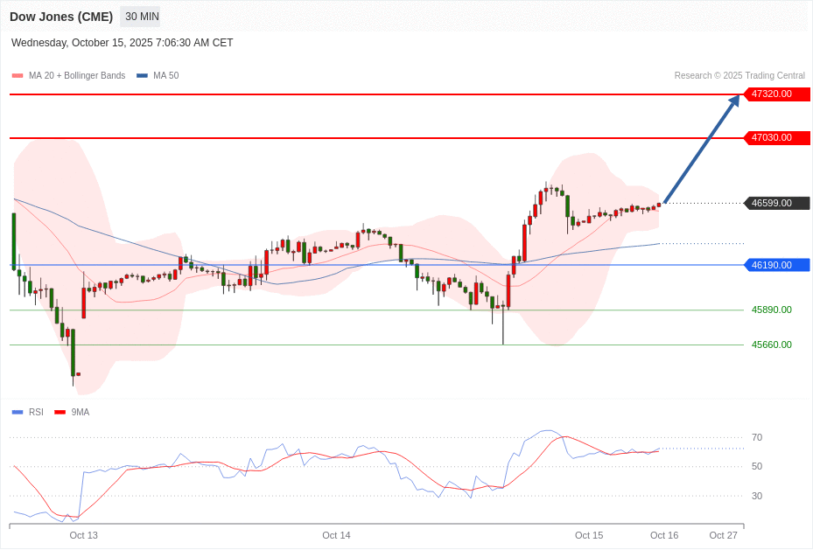
Task: Click the Research © 2025 Trading Central credit
Action: 739,76
